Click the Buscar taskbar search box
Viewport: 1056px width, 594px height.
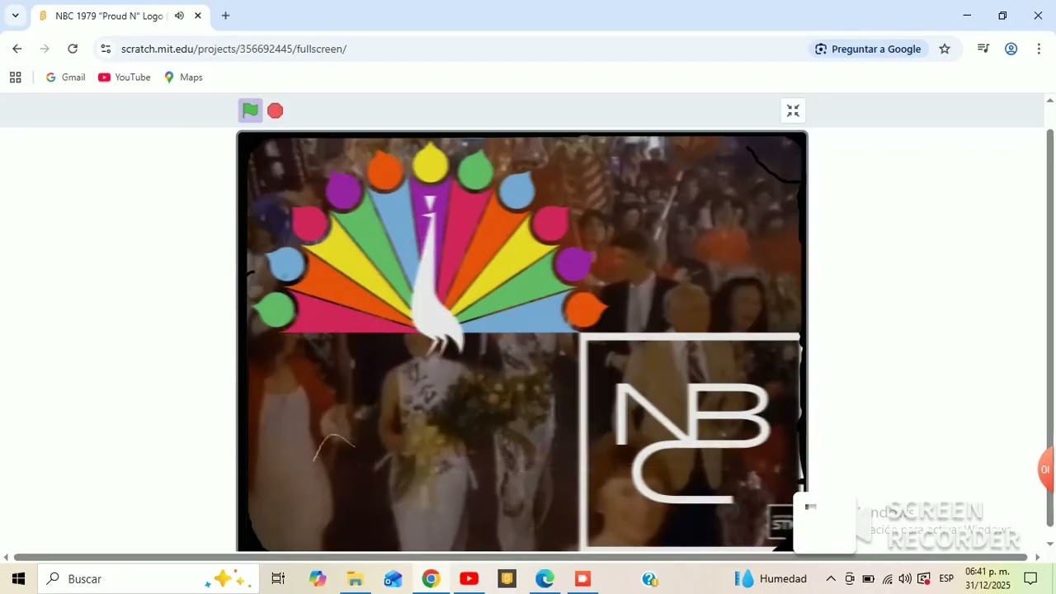click(x=148, y=579)
